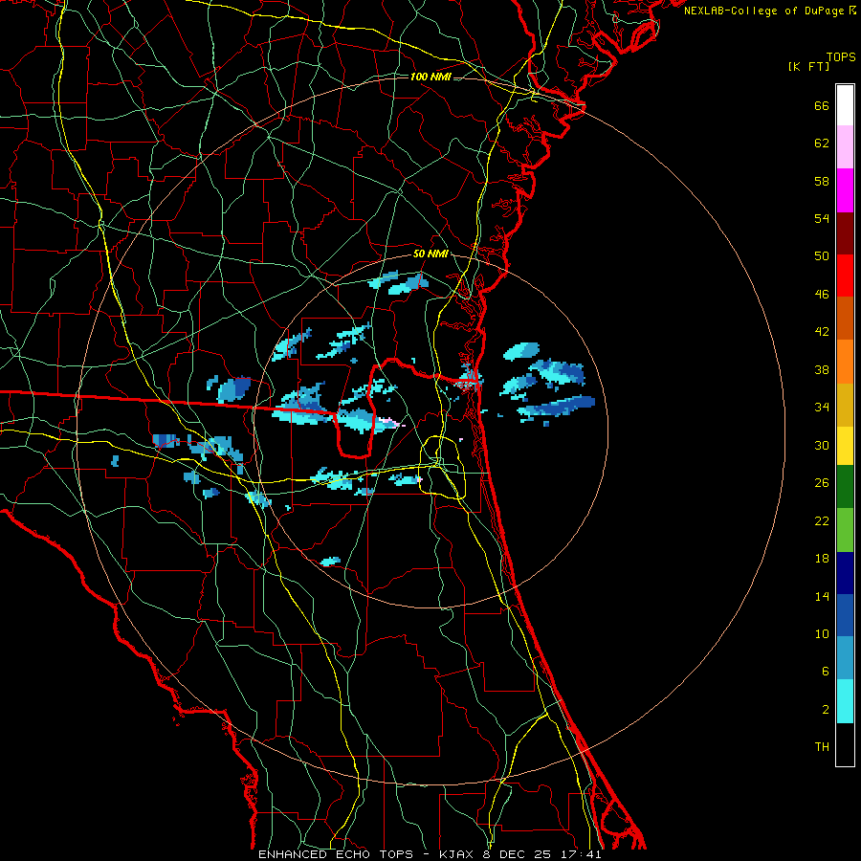Click the [K FT] units label
This screenshot has width=861, height=861.
pyautogui.click(x=808, y=66)
